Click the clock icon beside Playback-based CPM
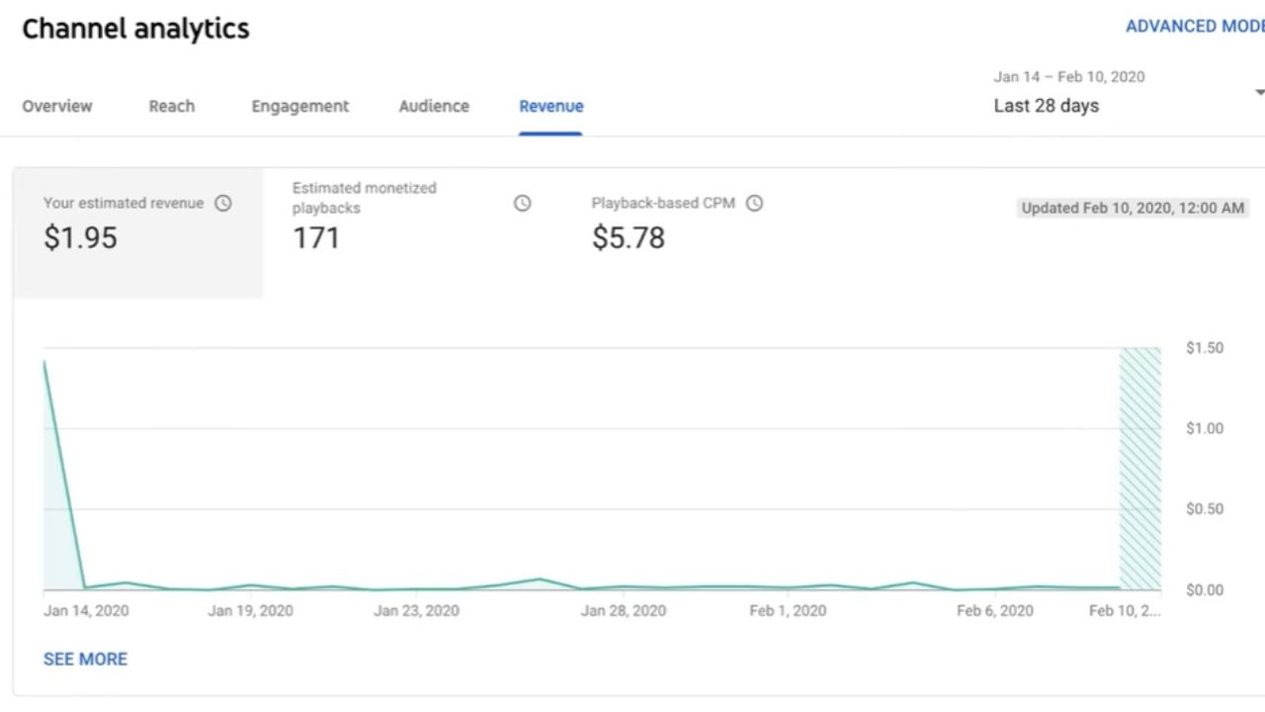1265x712 pixels. (755, 203)
